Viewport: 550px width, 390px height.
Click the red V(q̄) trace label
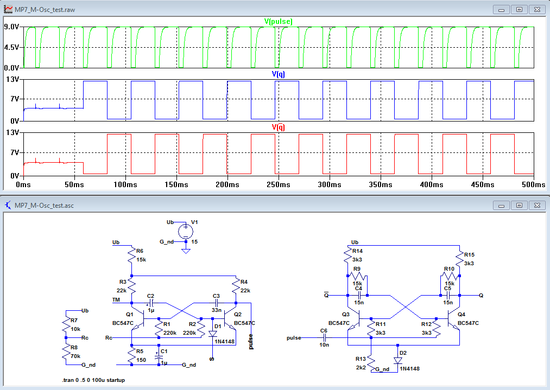click(x=278, y=127)
